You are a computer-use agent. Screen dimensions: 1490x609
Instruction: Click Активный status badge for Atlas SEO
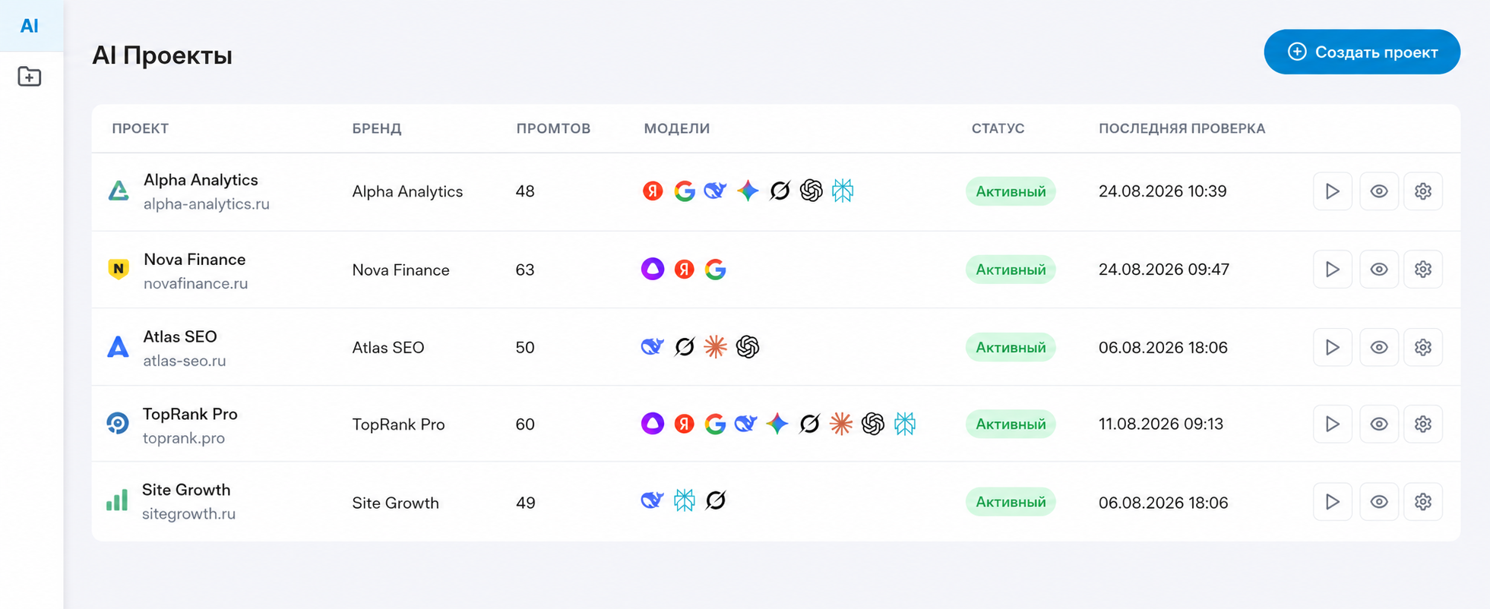pos(1010,347)
